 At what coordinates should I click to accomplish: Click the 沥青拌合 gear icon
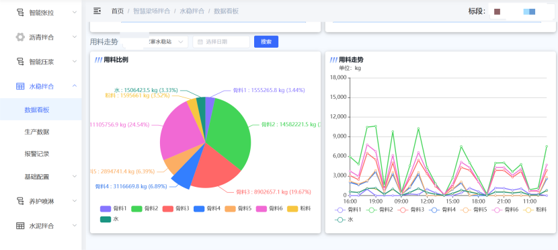pyautogui.click(x=20, y=37)
